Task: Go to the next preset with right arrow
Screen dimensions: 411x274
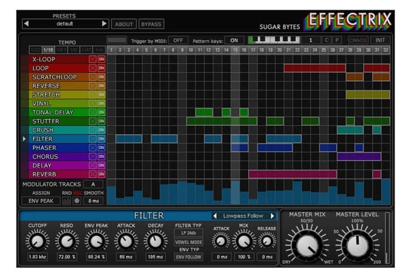Action: pos(104,24)
